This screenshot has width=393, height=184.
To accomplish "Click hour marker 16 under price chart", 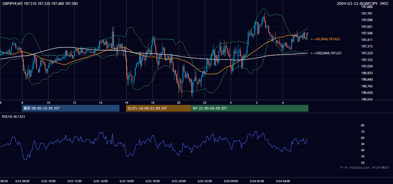I will (x=126, y=102).
